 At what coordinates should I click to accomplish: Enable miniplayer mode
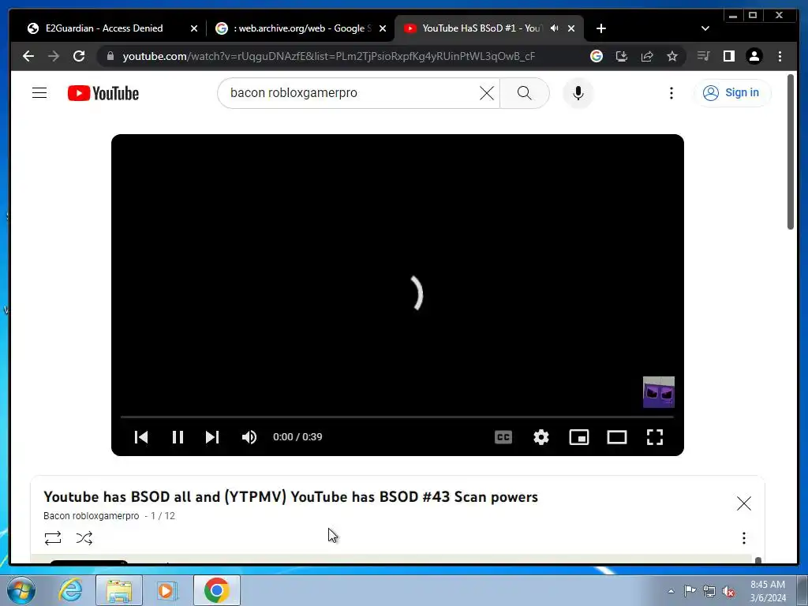[x=579, y=437]
